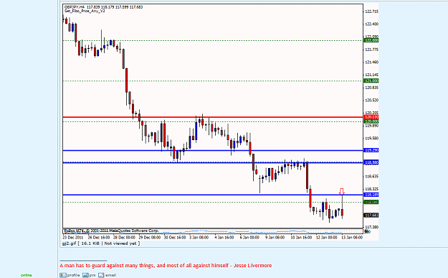Click the 13 Jan 08:00 date label
This screenshot has height=278, width=448.
click(x=352, y=237)
